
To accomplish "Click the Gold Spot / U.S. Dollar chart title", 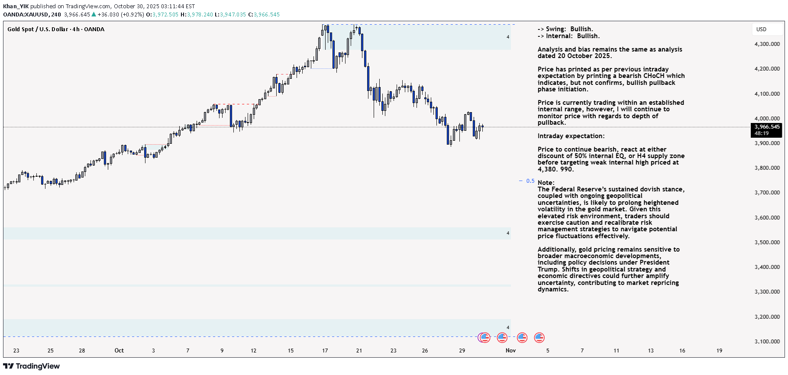I will click(x=56, y=29).
